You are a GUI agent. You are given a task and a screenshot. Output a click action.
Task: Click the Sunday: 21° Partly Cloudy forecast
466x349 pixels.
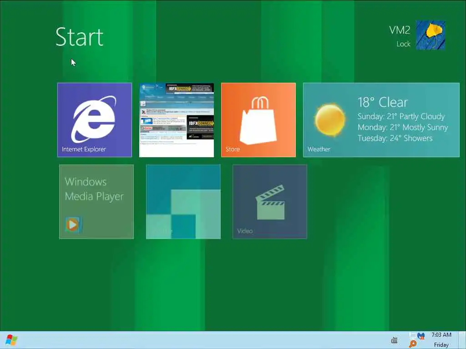pos(401,116)
